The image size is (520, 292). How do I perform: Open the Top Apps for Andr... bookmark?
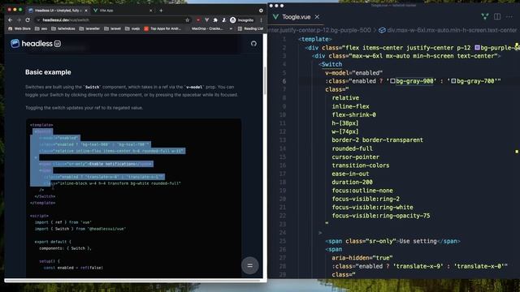pyautogui.click(x=162, y=29)
